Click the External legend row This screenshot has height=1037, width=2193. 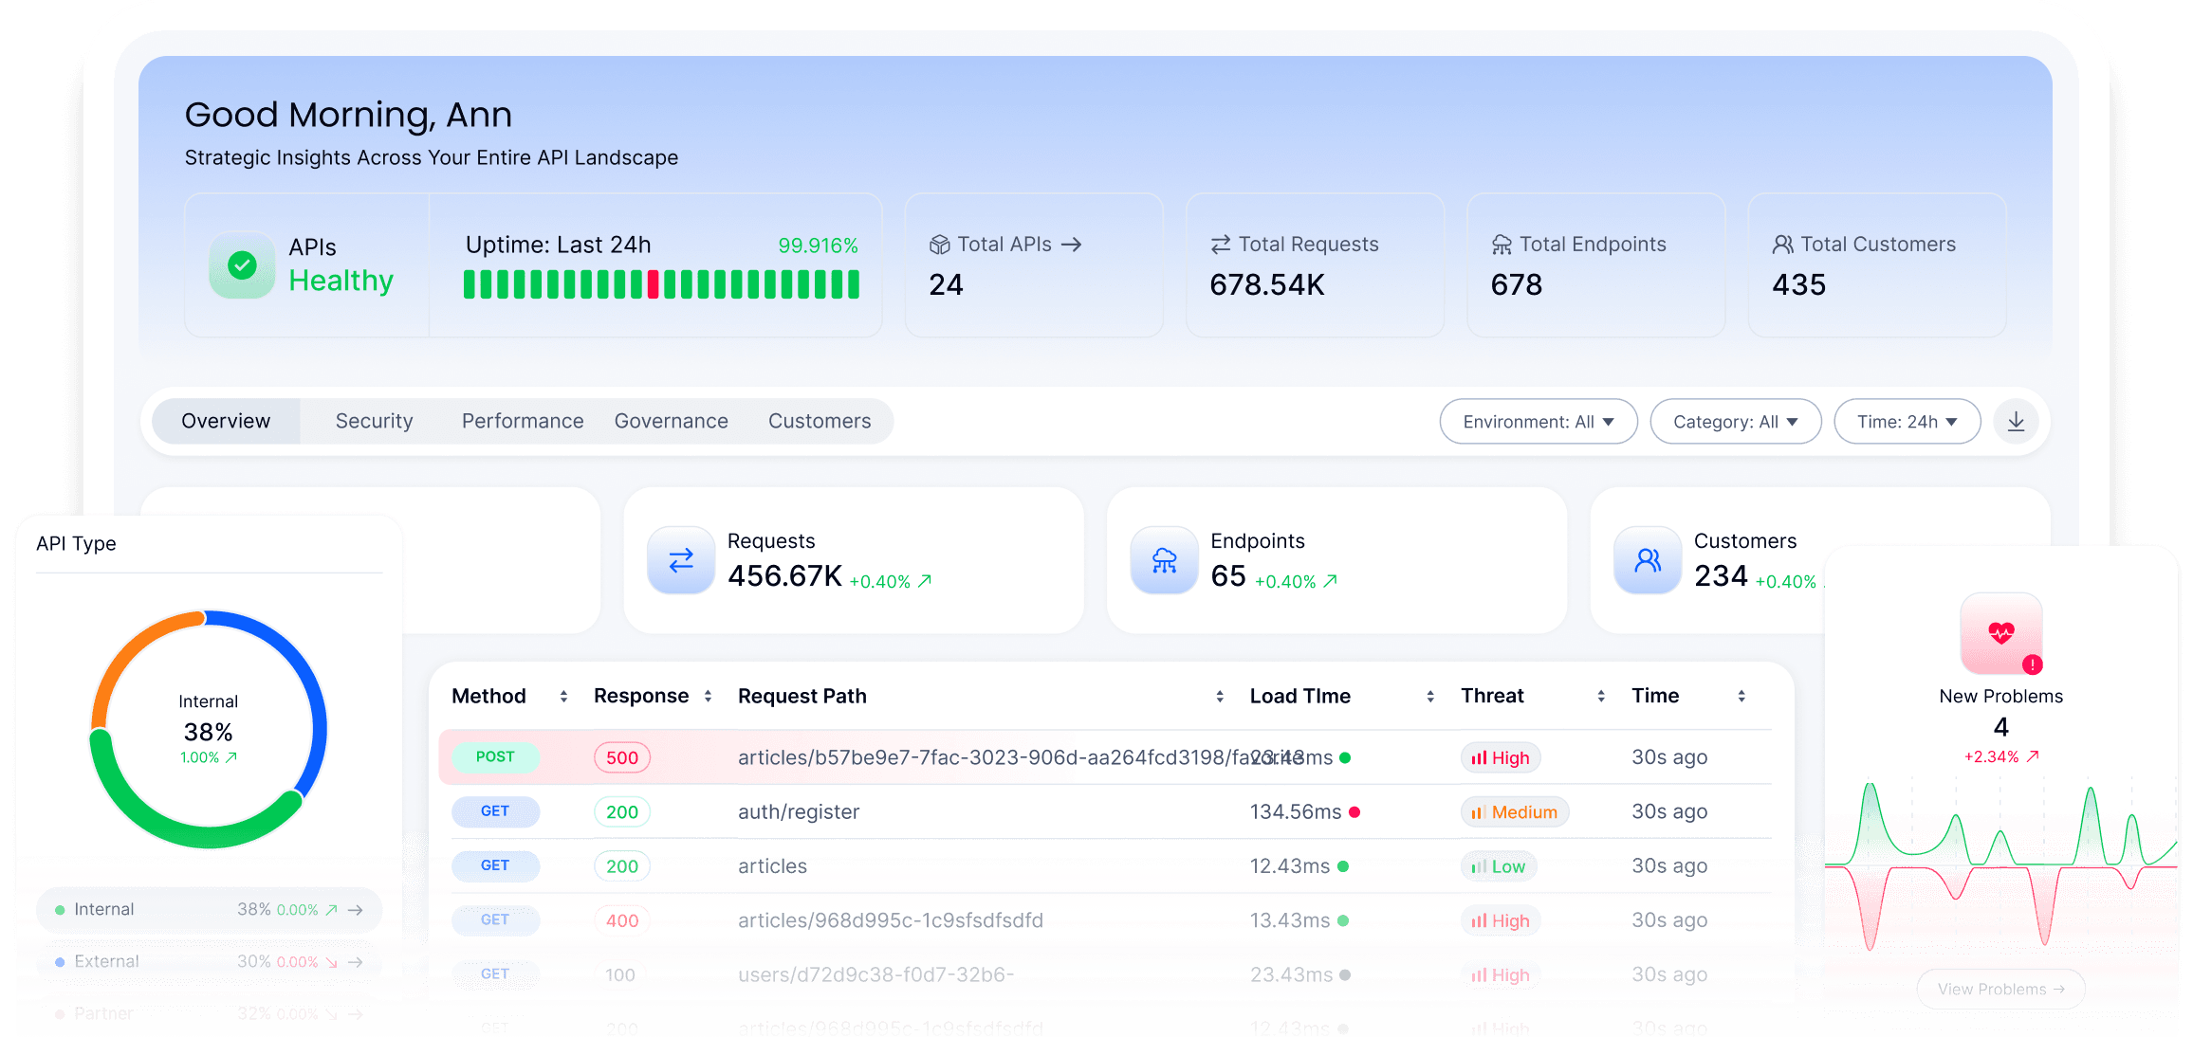(x=209, y=962)
